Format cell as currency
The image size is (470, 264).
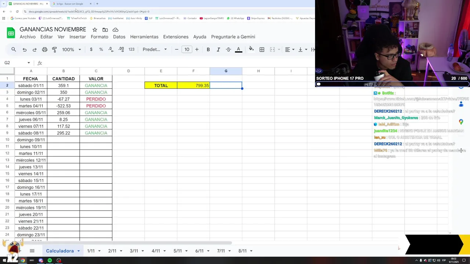coord(91,49)
